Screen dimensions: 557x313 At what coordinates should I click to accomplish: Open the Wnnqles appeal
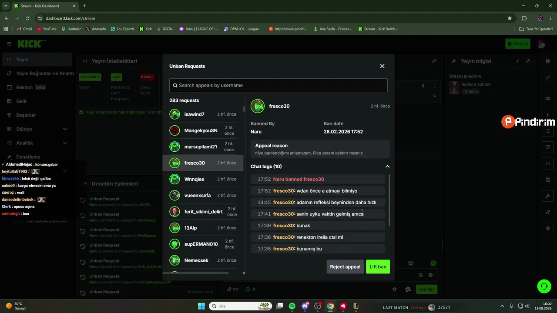click(203, 179)
